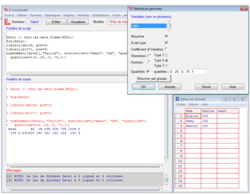Toggle the Moyenne checkbox
This screenshot has height=195, width=250.
coord(166,36)
